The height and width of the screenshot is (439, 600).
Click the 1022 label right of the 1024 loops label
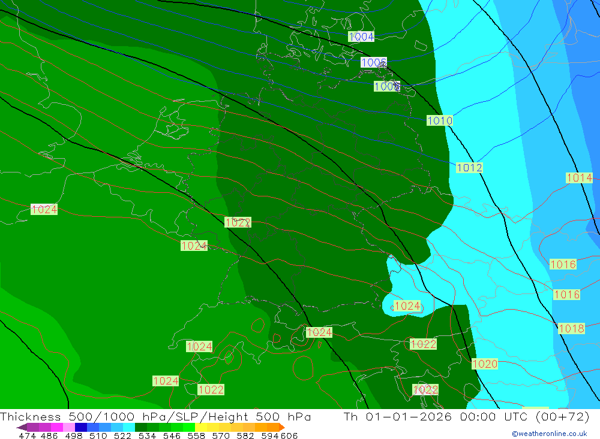423,344
